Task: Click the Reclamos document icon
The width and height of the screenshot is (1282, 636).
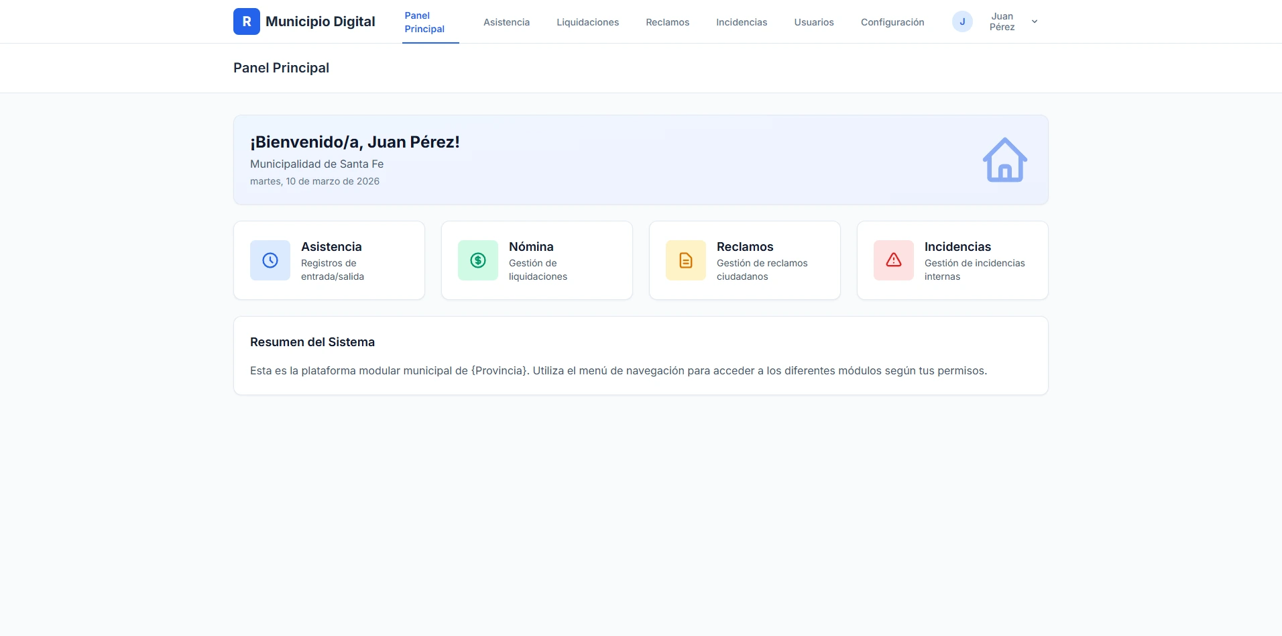Action: coord(686,260)
